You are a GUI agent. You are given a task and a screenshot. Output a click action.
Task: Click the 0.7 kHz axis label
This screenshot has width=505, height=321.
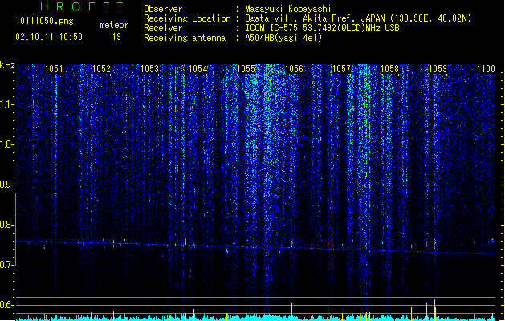[x=6, y=265]
